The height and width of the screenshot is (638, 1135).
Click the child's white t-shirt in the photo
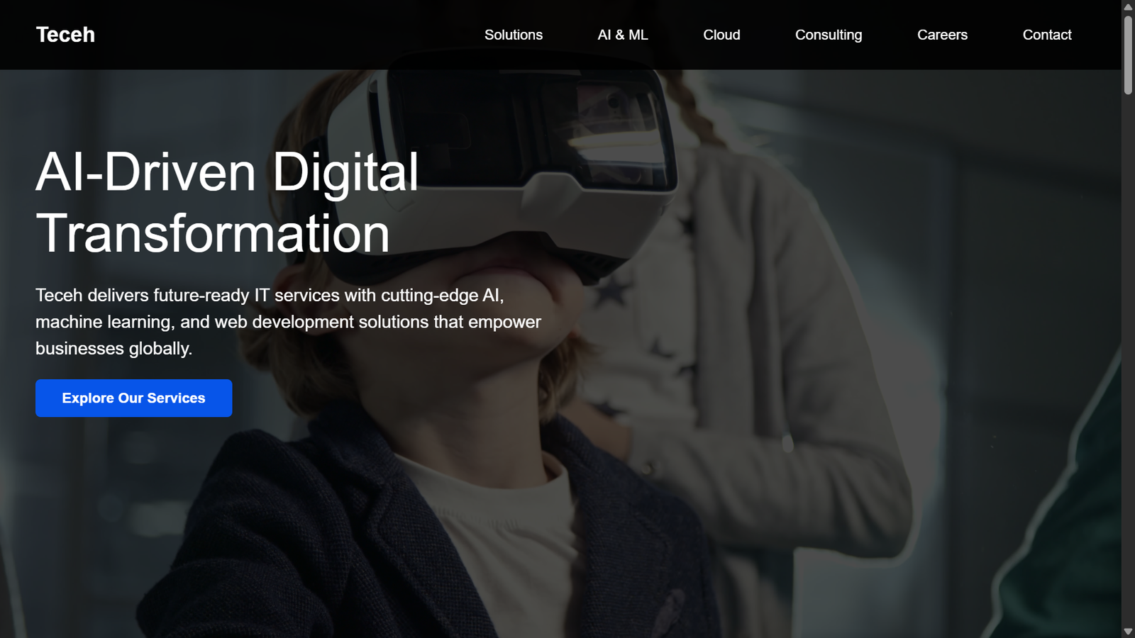tap(511, 539)
